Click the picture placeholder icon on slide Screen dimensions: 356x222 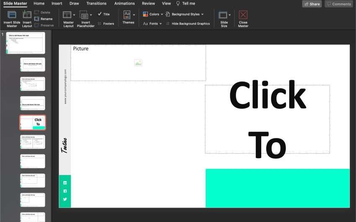[x=138, y=63]
